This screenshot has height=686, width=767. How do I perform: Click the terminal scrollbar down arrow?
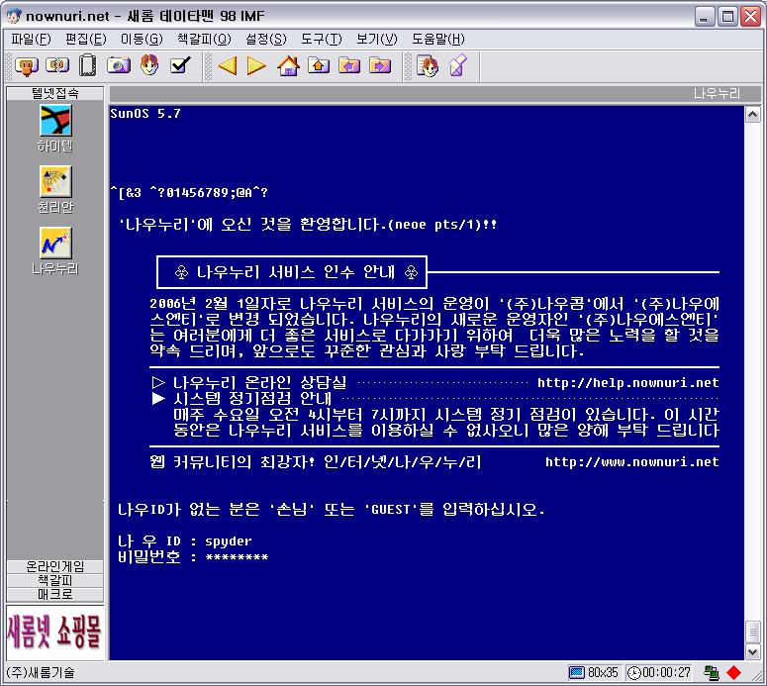[752, 651]
